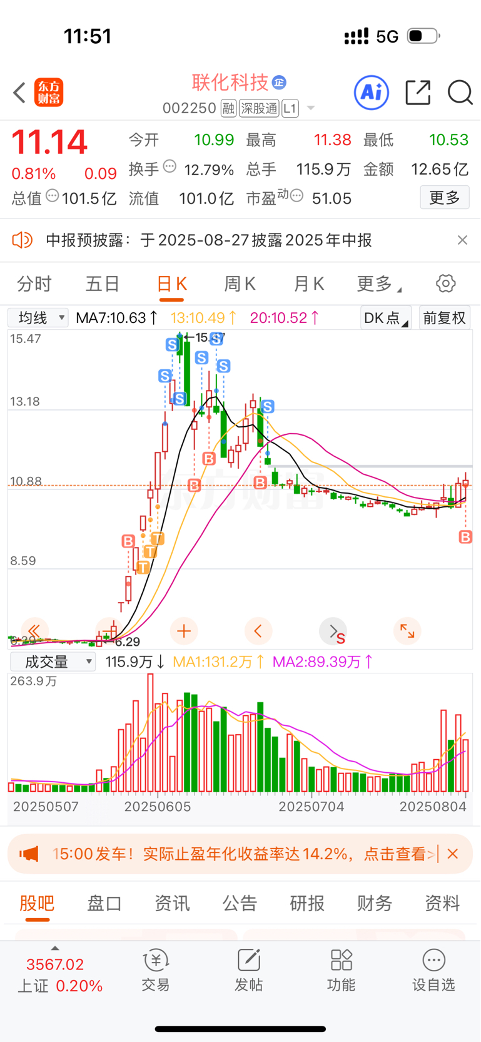Open the search magnifier icon
This screenshot has height=1042, width=481.
pos(460,93)
